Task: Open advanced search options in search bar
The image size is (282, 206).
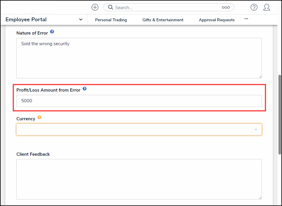Action: click(226, 7)
